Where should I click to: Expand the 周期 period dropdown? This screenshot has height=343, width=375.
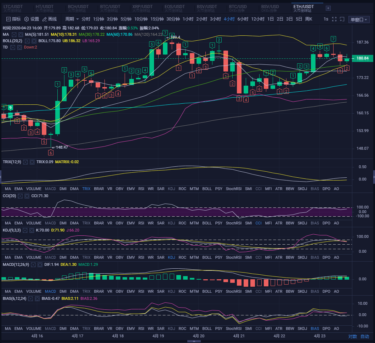[72, 19]
